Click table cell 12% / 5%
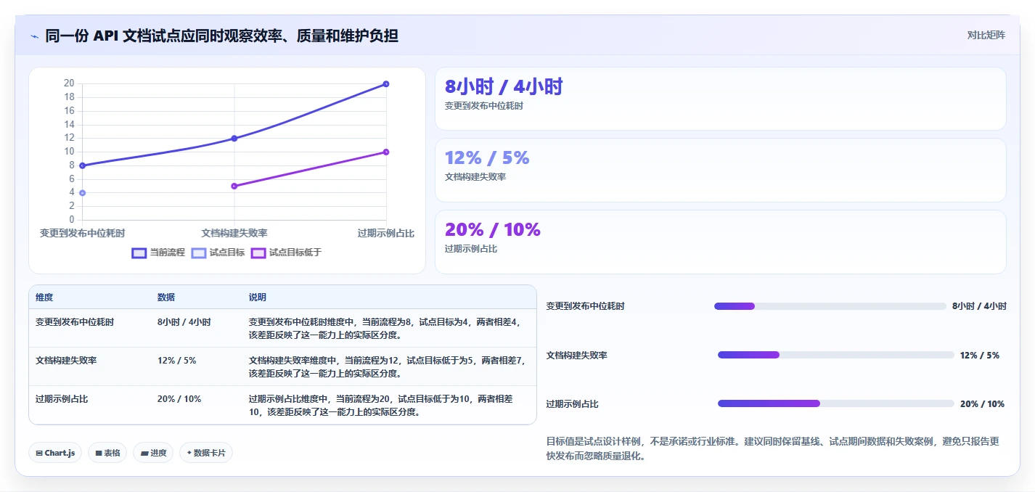Screen dimensions: 1035x492 (176, 360)
